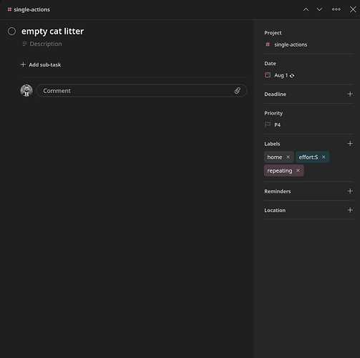Open user avatar next to comment box
The width and height of the screenshot is (360, 358).
[26, 90]
